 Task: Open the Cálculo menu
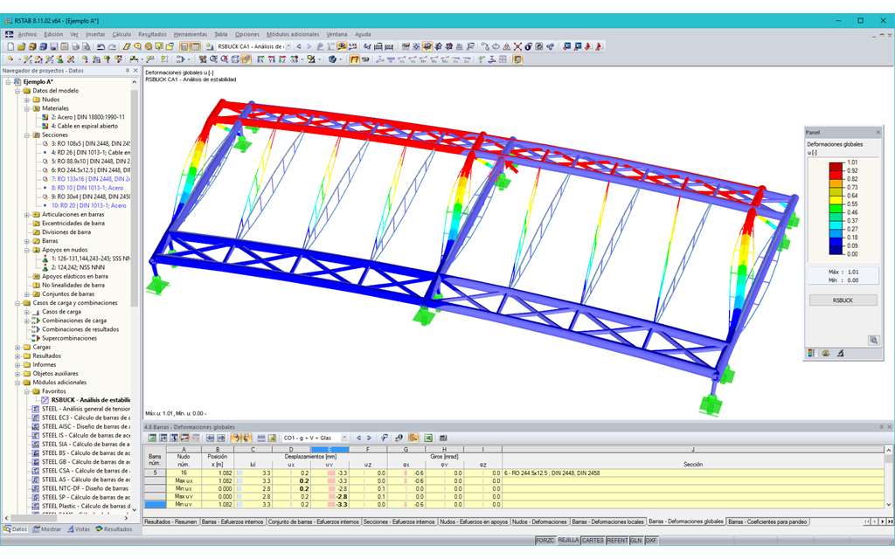(121, 34)
